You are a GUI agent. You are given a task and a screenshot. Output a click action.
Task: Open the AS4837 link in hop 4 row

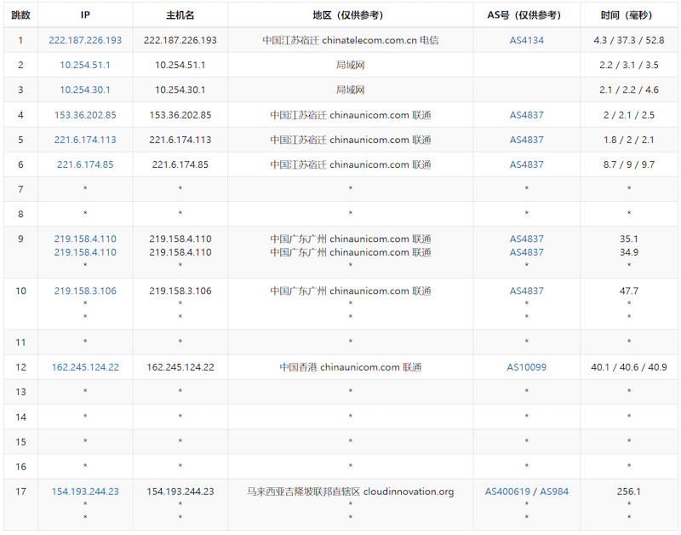coord(526,115)
